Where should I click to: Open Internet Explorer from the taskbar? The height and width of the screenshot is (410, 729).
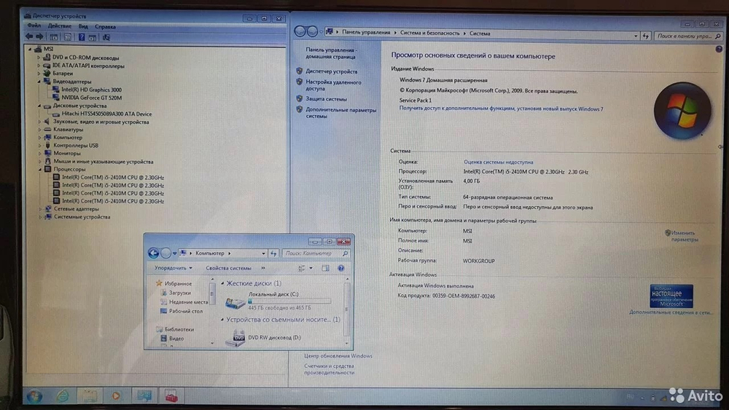[63, 396]
